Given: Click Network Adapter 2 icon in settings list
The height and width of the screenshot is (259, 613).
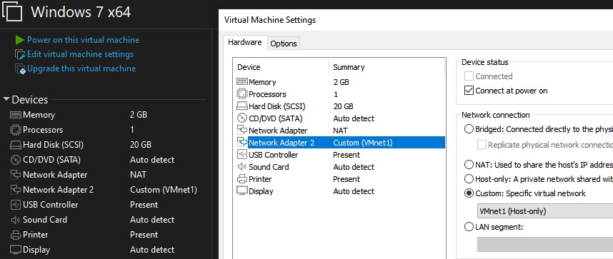Looking at the screenshot, I should pos(242,142).
